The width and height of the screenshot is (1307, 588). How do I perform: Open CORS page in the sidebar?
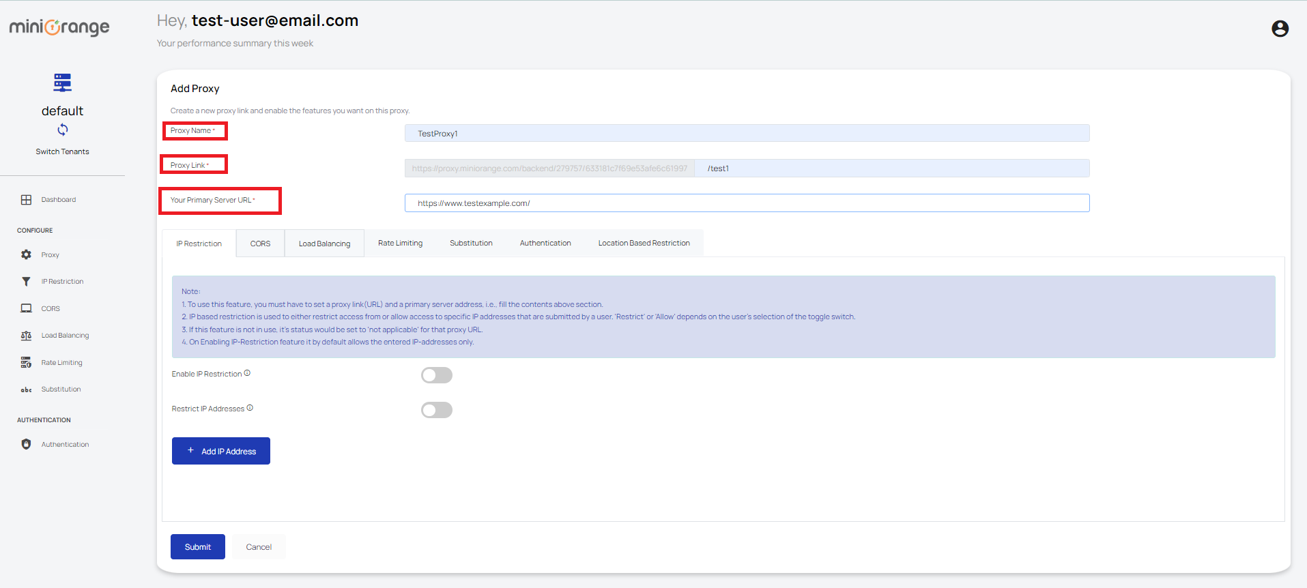tap(51, 308)
